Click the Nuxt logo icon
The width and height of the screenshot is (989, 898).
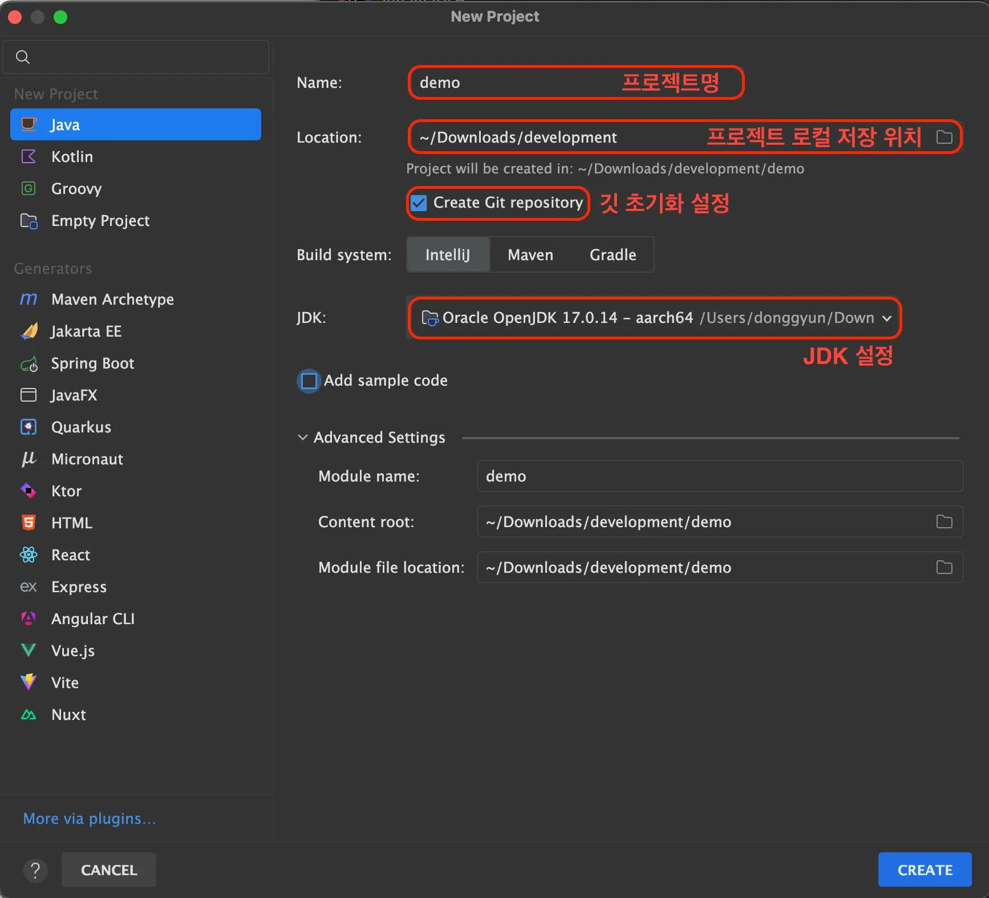[29, 714]
